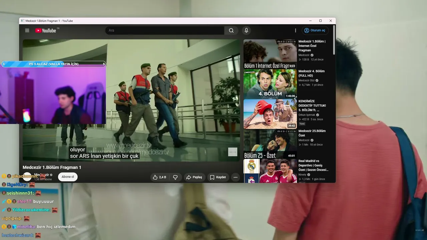
Task: Visit Medcezir channel under 25.Bölüm Özet title
Action: 304,140
